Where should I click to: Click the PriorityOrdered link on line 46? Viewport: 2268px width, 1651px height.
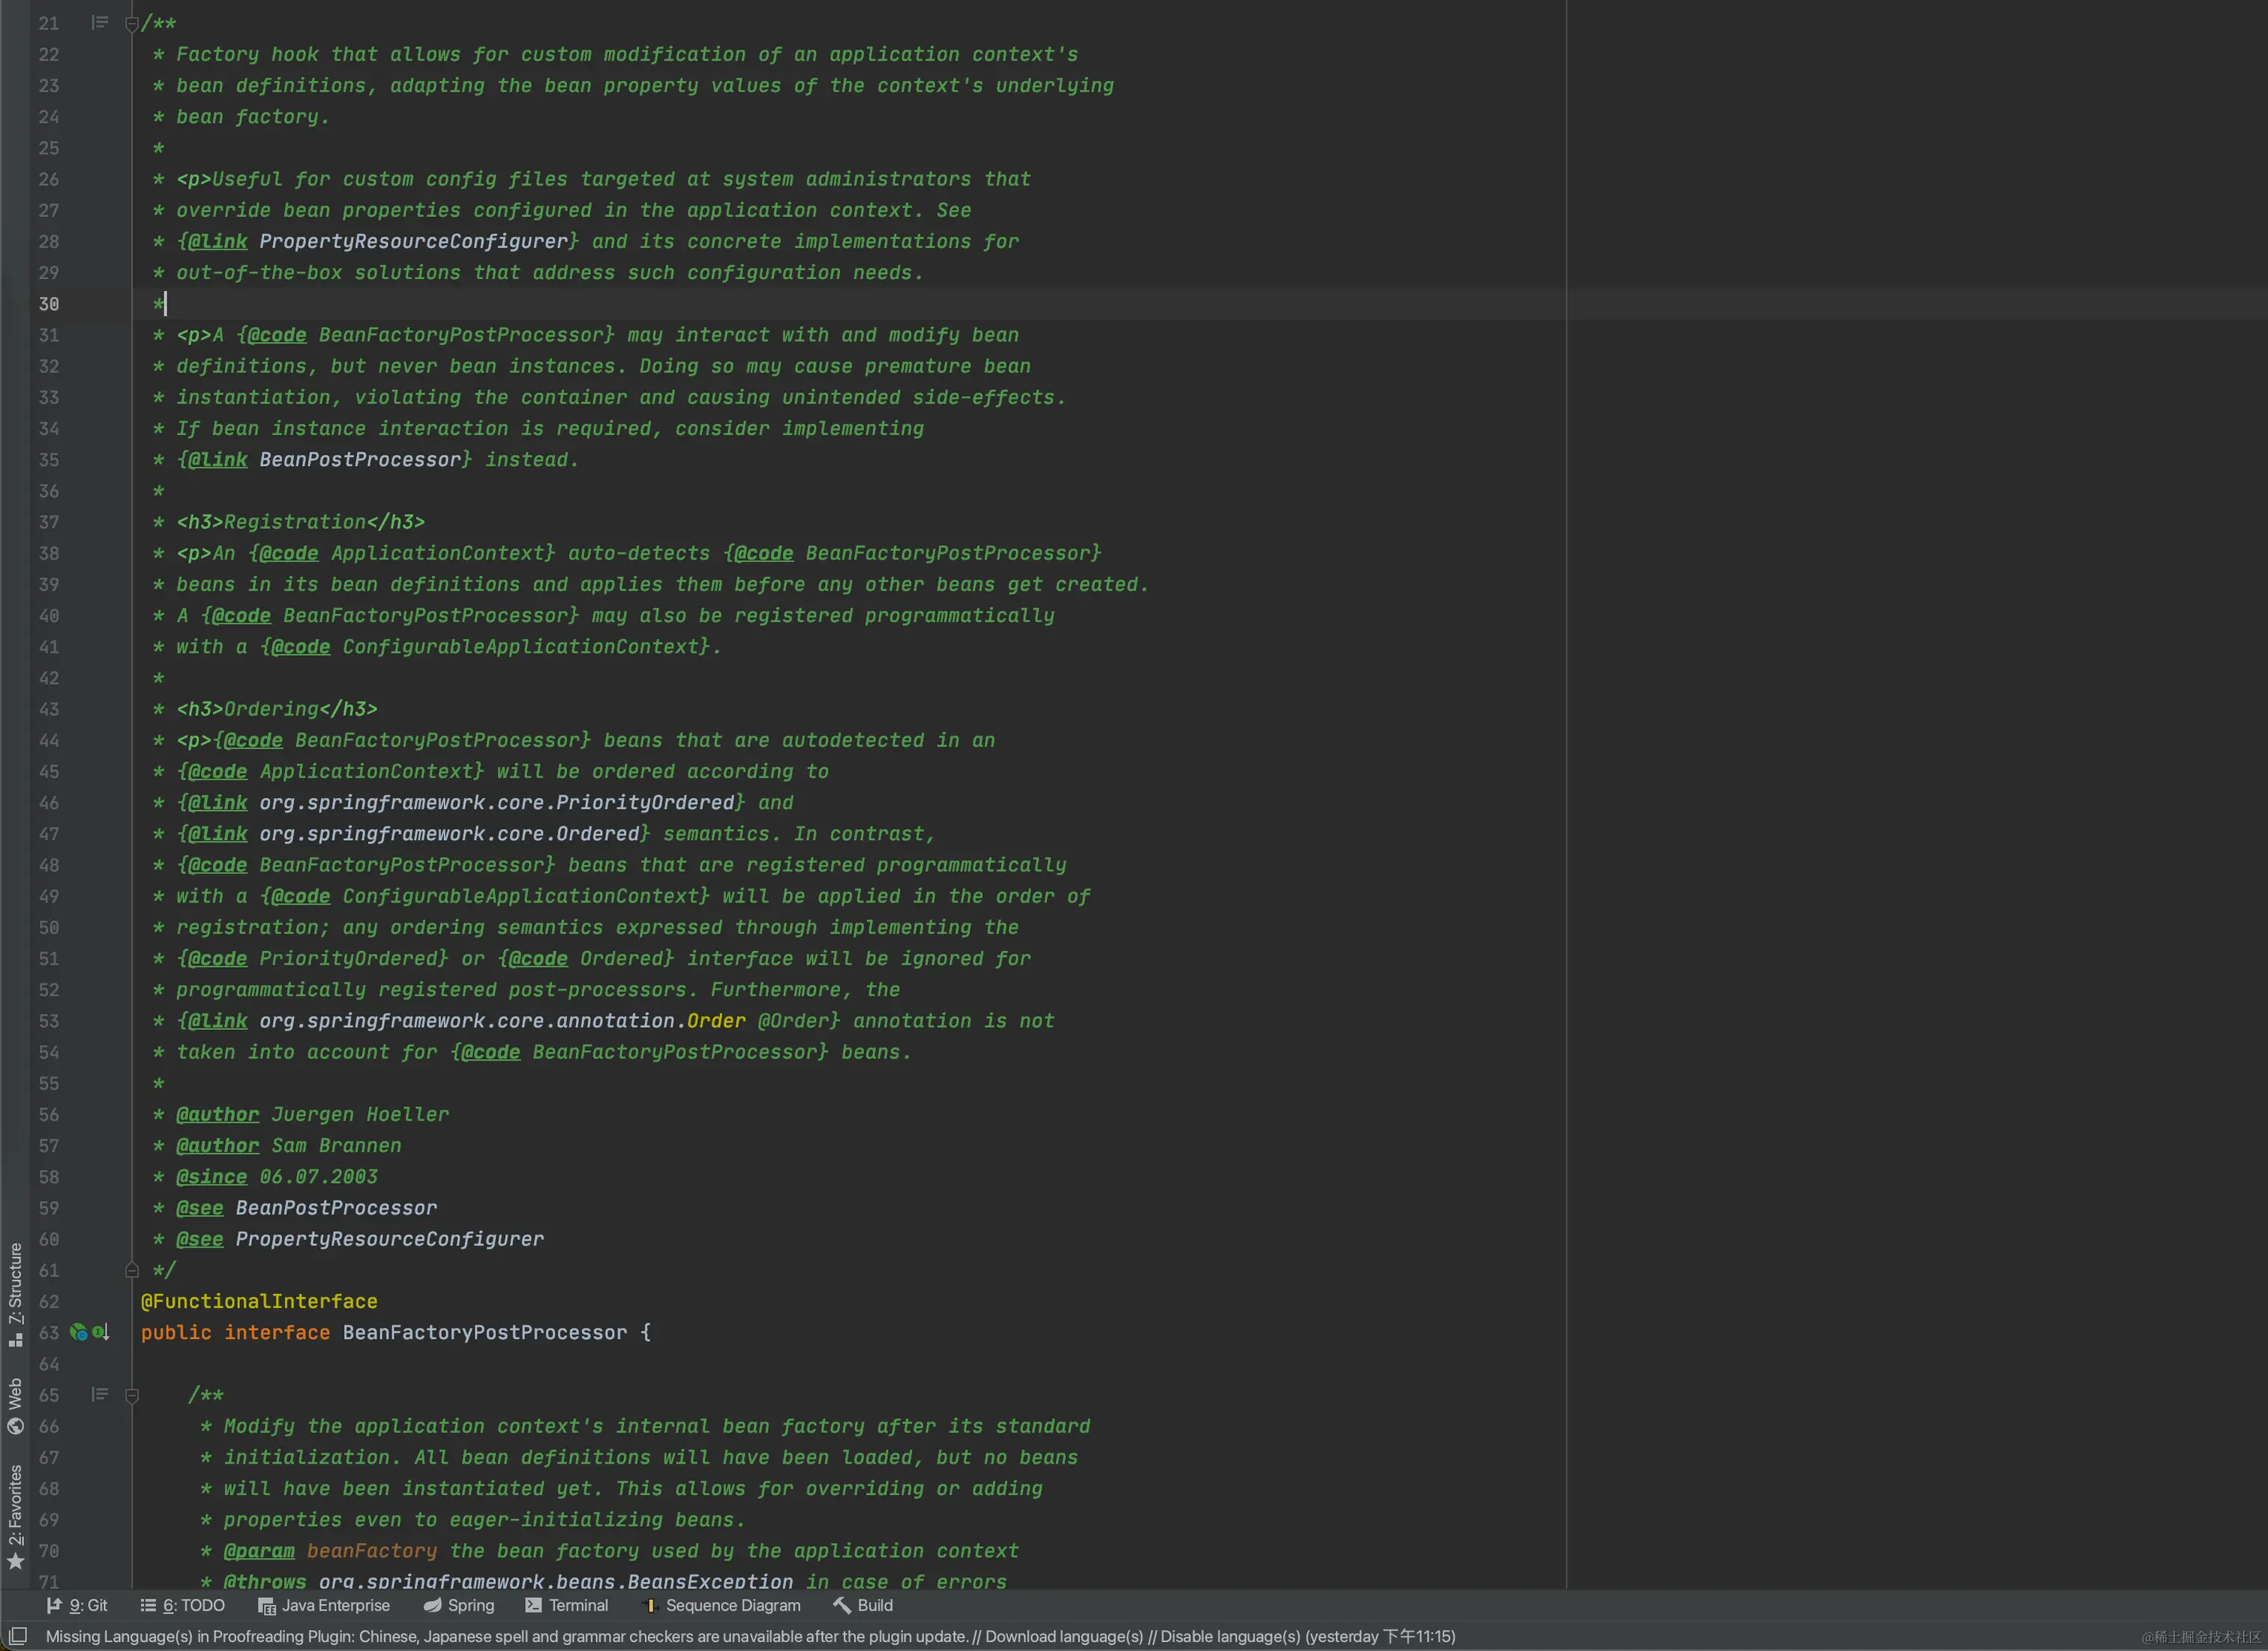(497, 802)
